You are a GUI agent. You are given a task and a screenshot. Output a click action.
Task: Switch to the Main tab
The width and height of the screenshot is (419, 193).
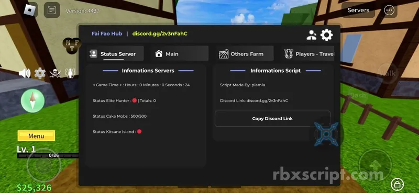click(x=179, y=54)
